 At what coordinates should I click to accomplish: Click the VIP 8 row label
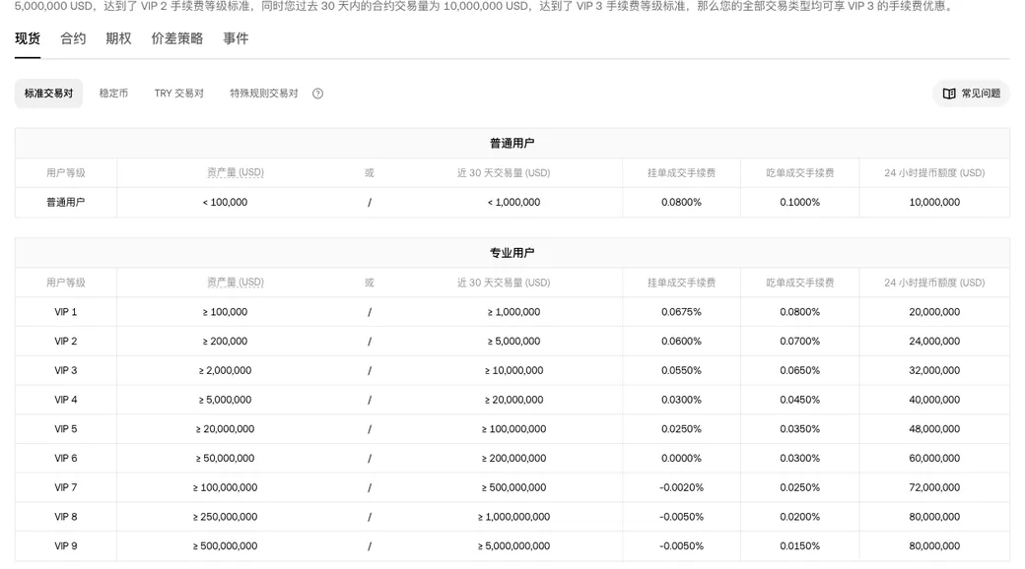click(65, 517)
